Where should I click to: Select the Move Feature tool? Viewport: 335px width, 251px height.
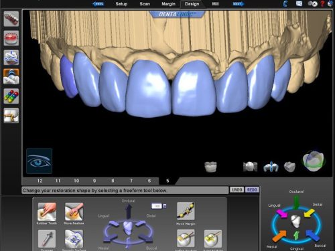pos(74,212)
